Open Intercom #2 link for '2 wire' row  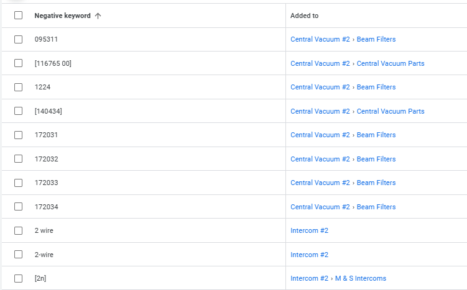309,230
